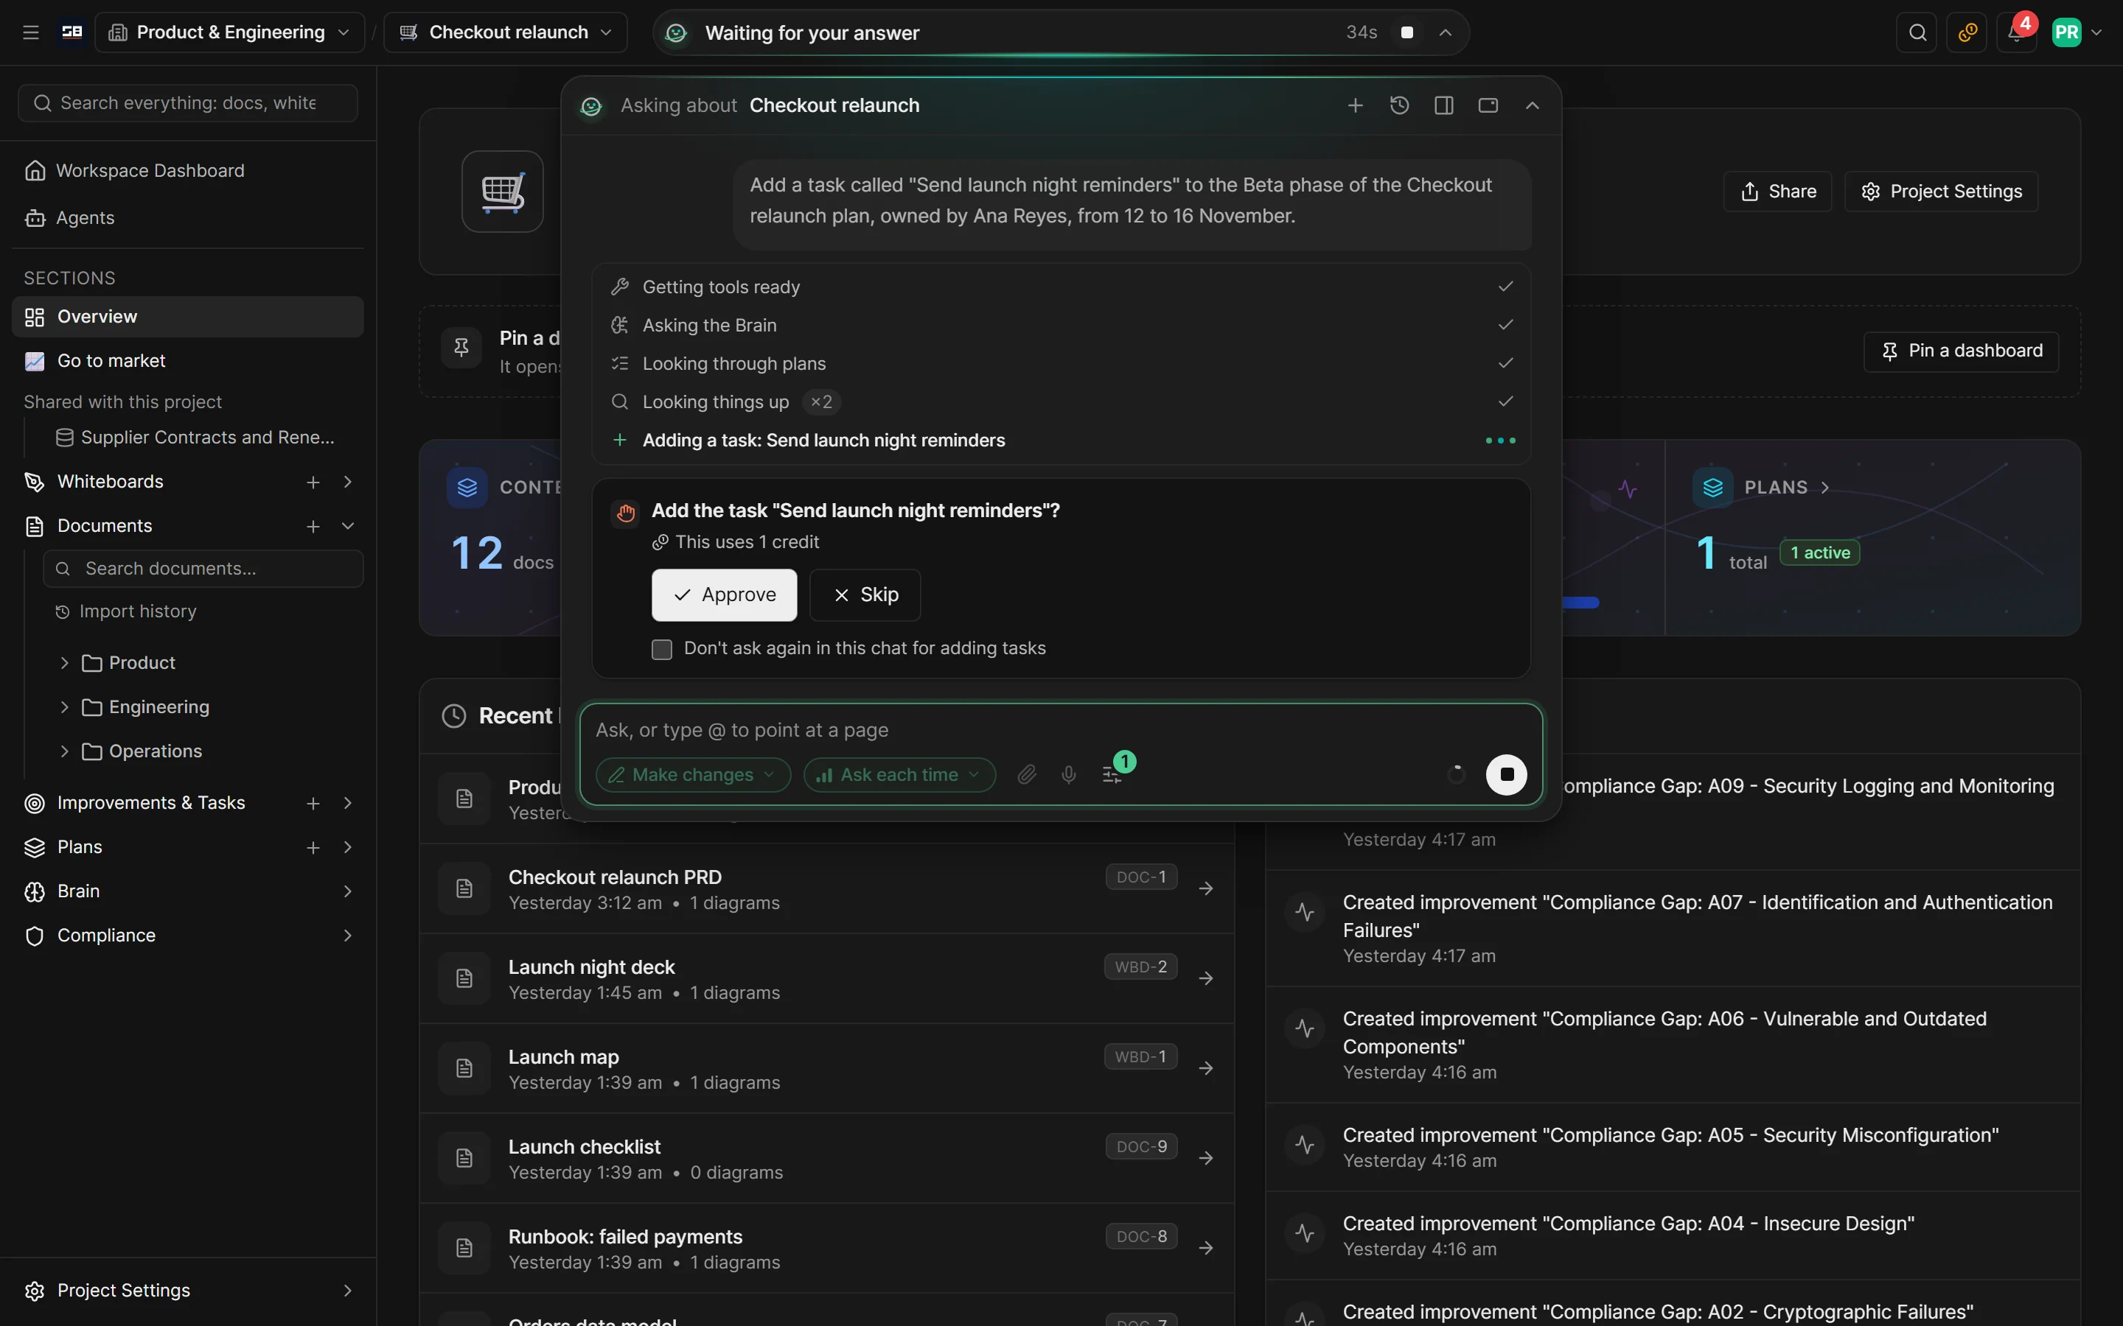Screen dimensions: 2123x1326
Task: Start a new chat with plus icon
Action: tap(1356, 105)
